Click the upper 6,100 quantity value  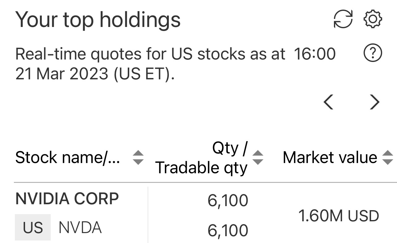pyautogui.click(x=228, y=201)
